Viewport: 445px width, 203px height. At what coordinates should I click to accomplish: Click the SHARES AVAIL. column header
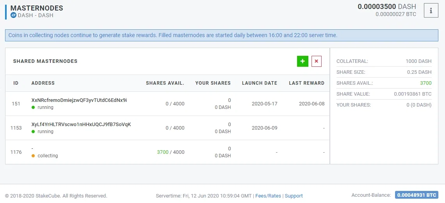point(165,83)
